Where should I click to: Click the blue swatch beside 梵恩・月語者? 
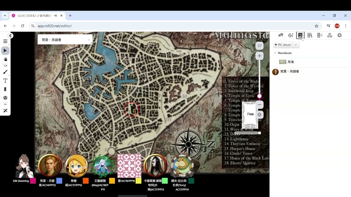pos(59,181)
